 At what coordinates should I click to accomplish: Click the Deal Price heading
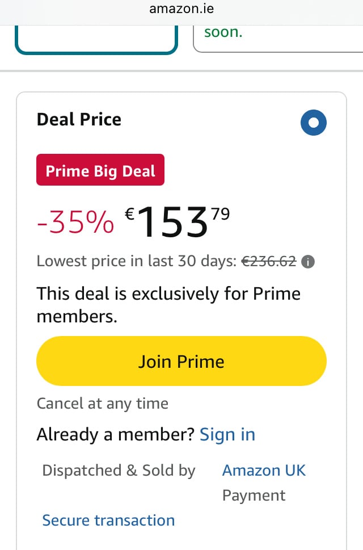(79, 120)
